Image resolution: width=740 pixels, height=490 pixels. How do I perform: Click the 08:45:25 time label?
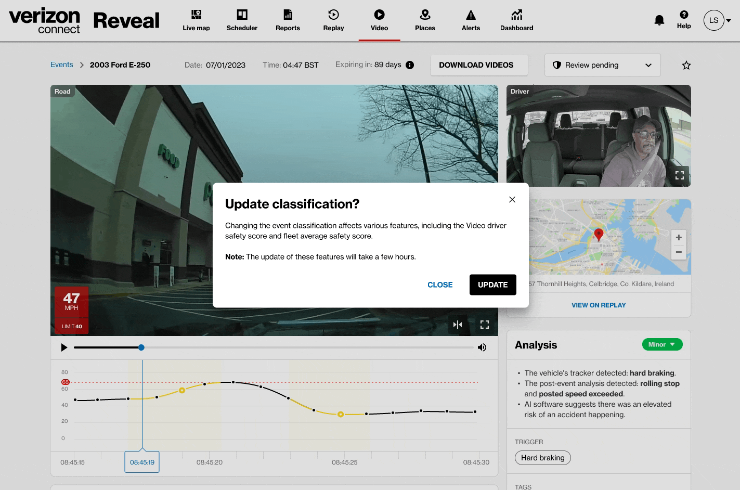pyautogui.click(x=345, y=462)
